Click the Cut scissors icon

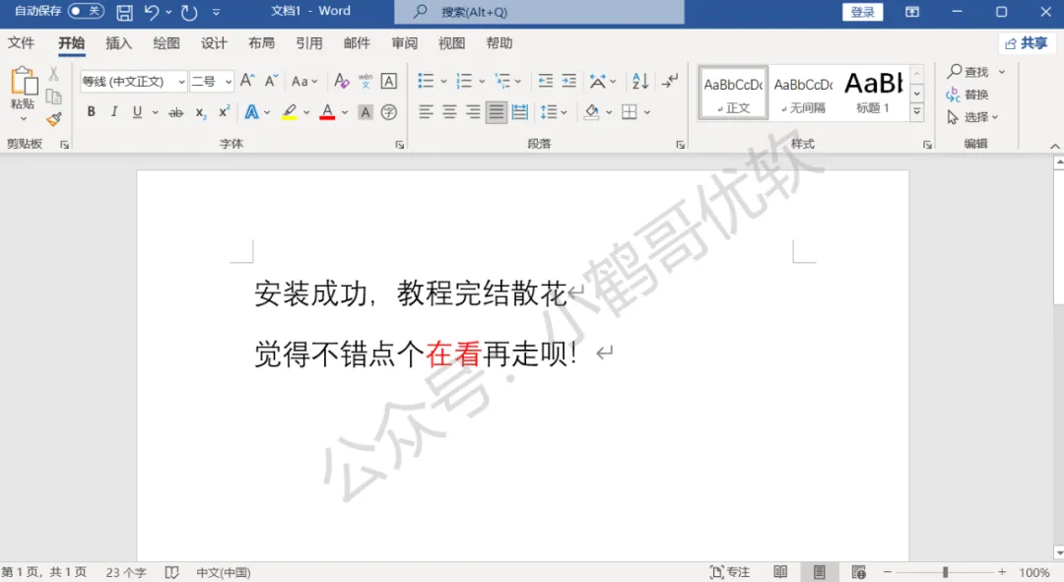click(x=53, y=73)
